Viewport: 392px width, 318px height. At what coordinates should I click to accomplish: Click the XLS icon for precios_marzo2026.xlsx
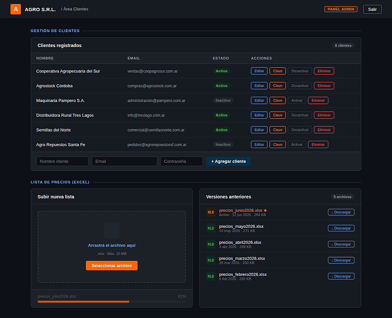[210, 260]
